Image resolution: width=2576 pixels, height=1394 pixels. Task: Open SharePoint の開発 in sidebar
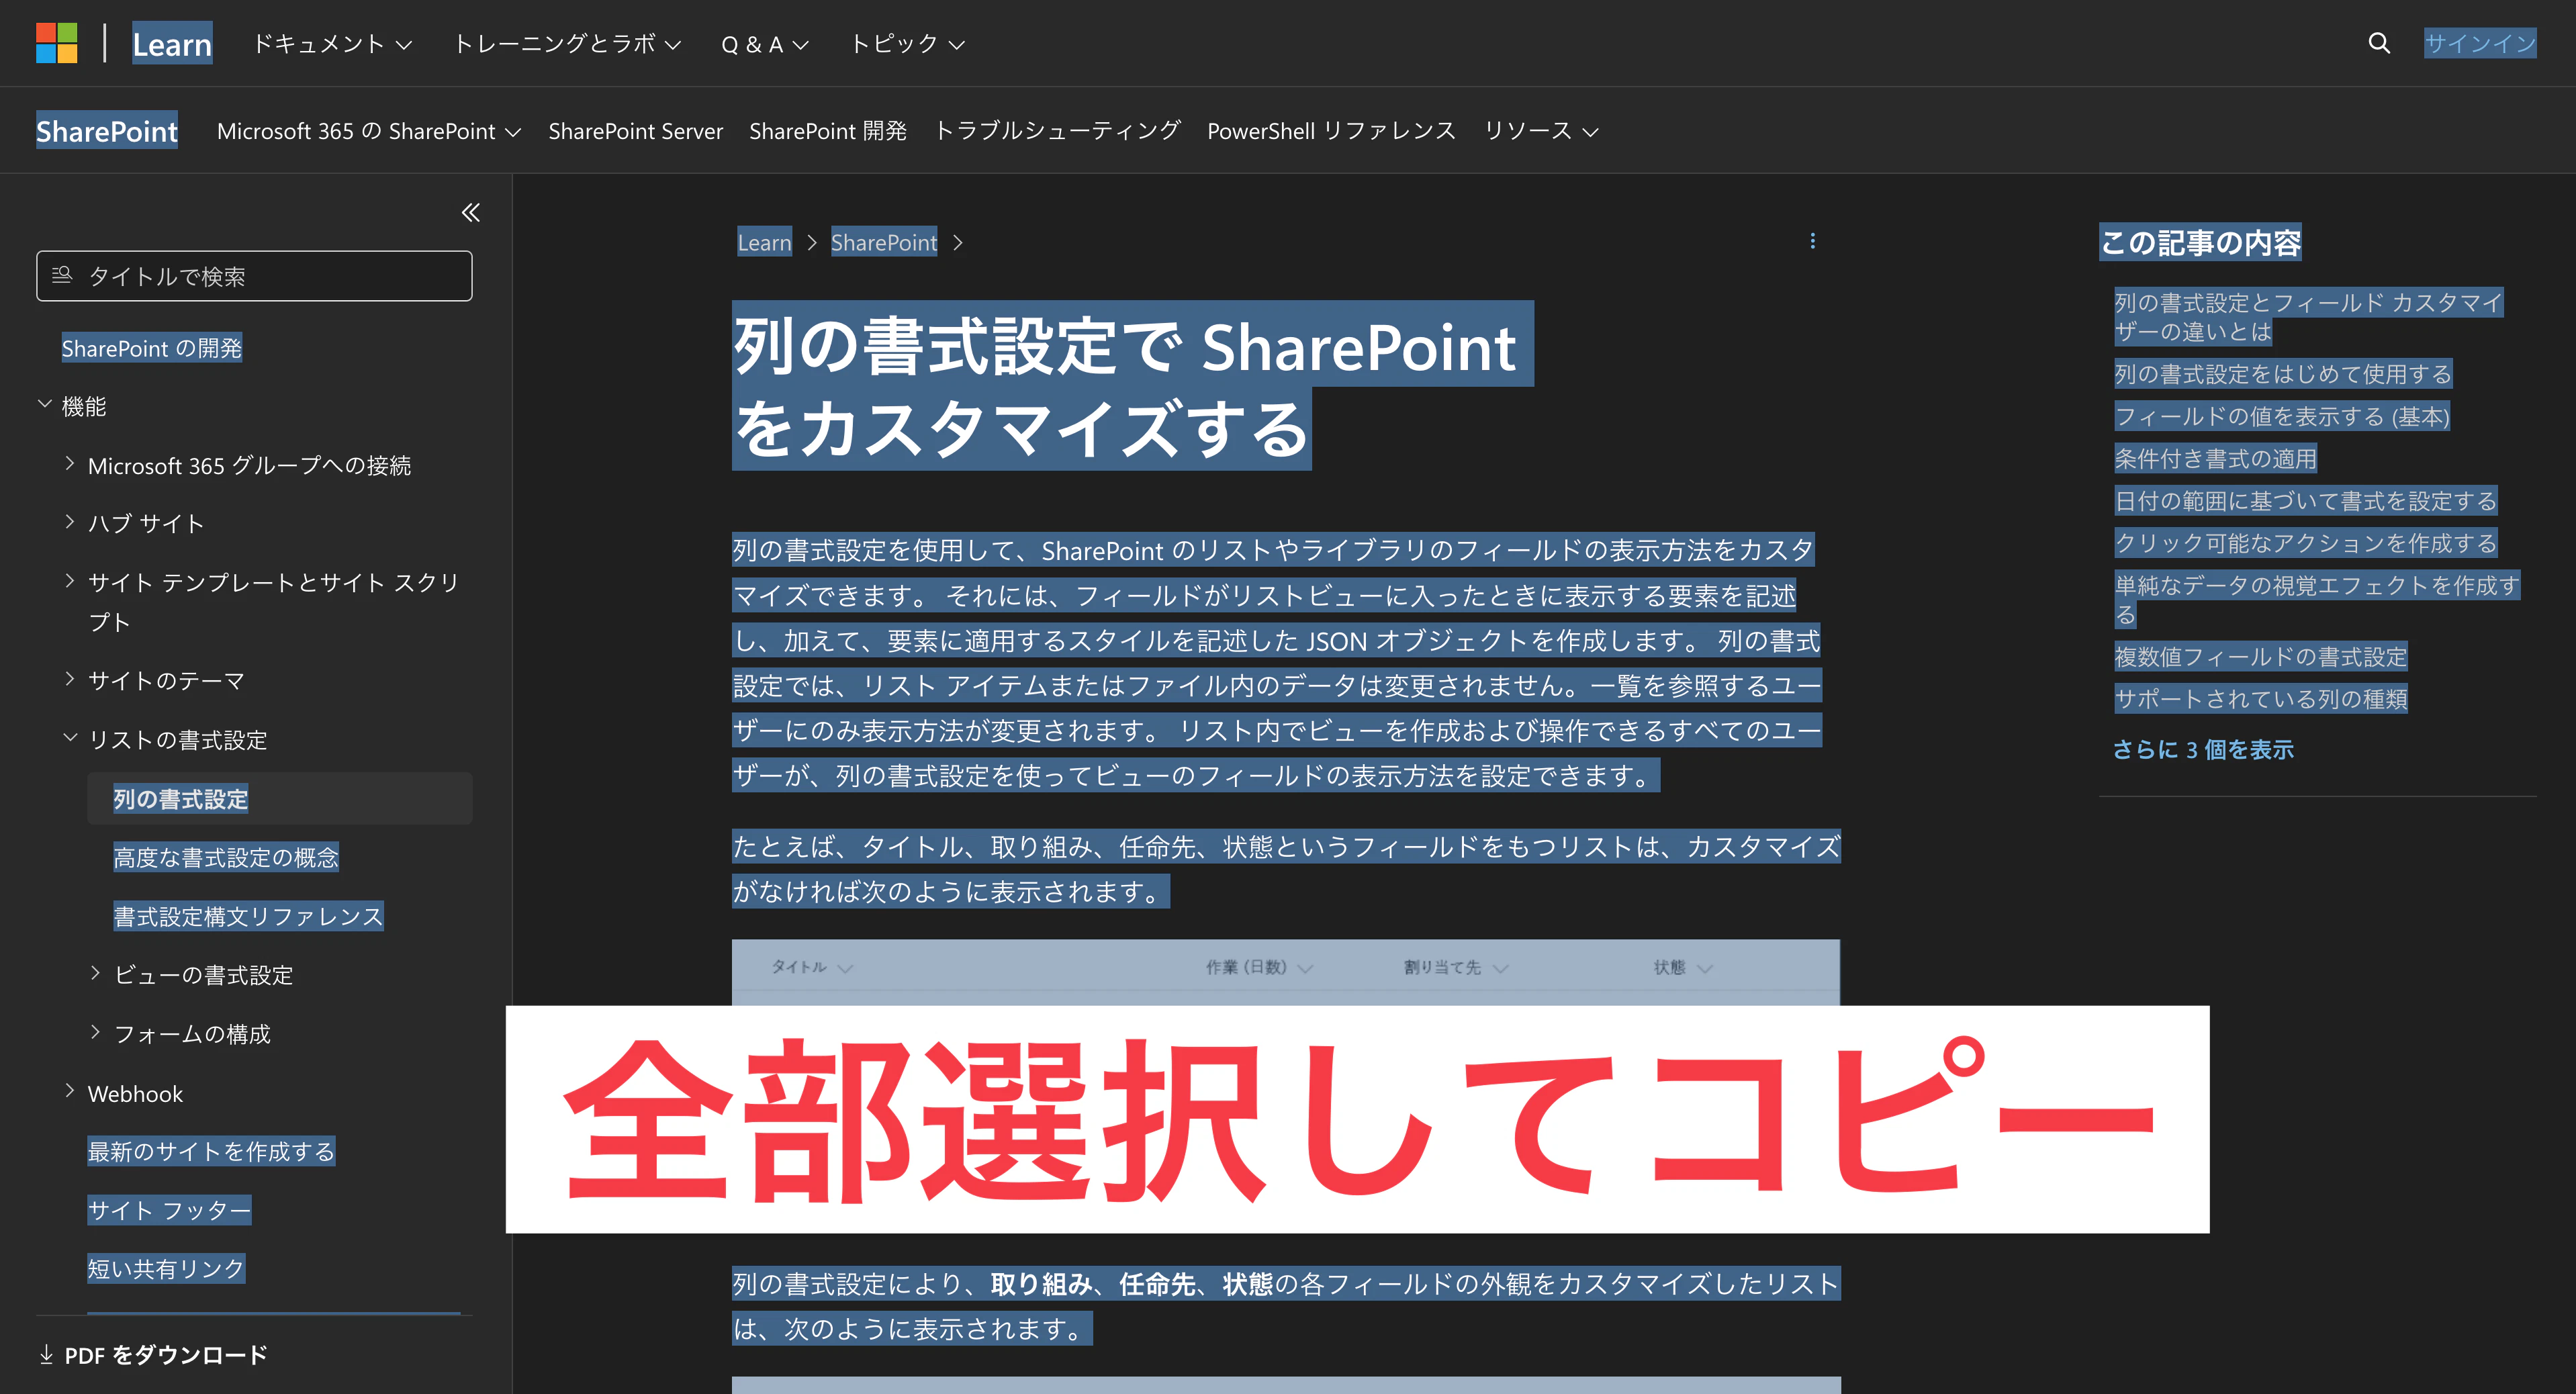[152, 348]
